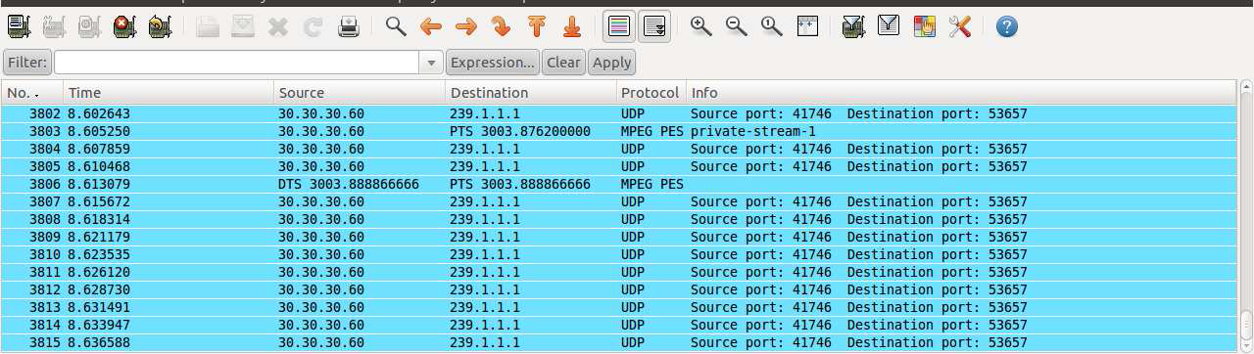Select packet with time 8.607859
Screen dimensions: 1254x354
click(619, 149)
